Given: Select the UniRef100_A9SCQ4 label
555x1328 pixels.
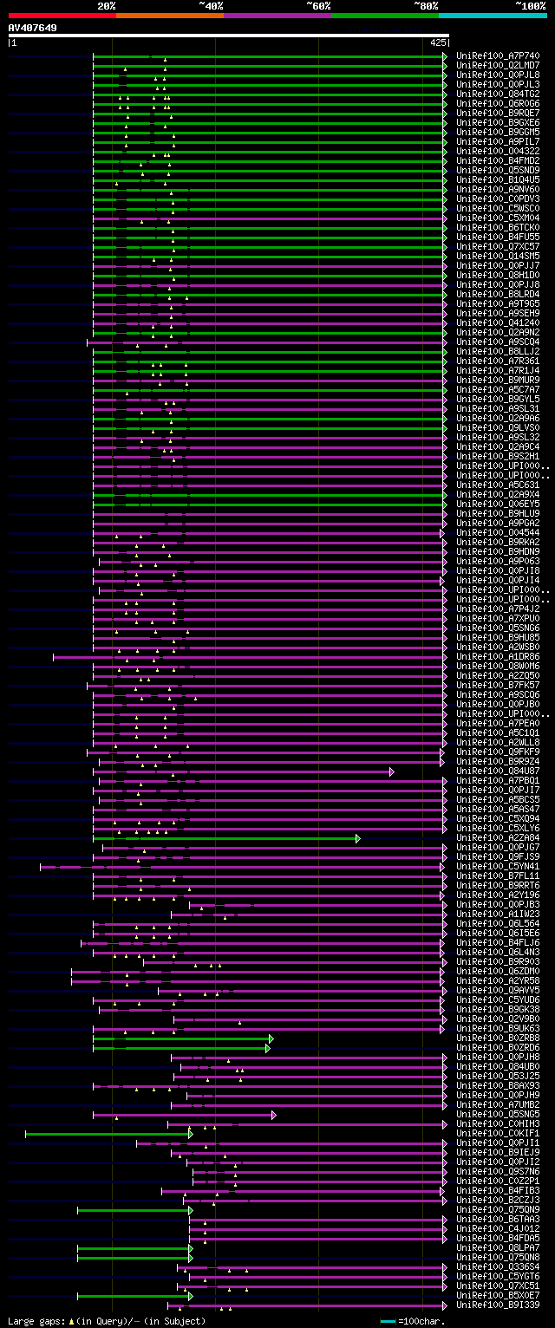Looking at the screenshot, I should tap(498, 342).
